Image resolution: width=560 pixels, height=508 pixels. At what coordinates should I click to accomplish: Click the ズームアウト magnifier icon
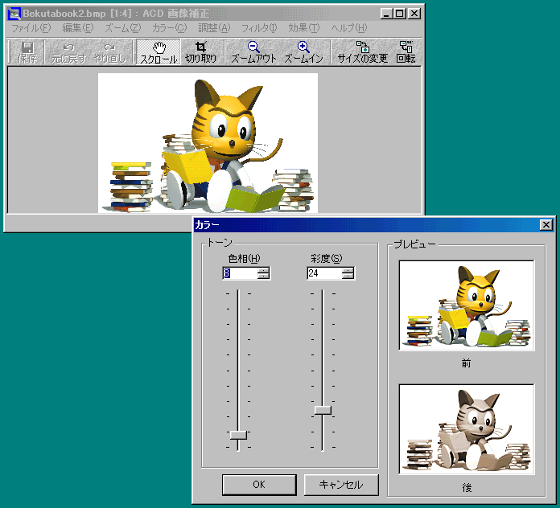point(253,52)
